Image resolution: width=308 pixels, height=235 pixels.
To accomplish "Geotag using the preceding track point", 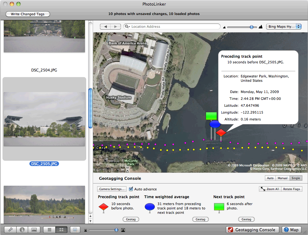I will coord(131,219).
